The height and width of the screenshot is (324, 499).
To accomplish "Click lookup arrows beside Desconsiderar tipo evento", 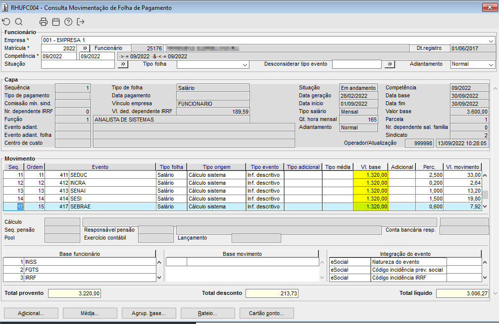I will 390,64.
